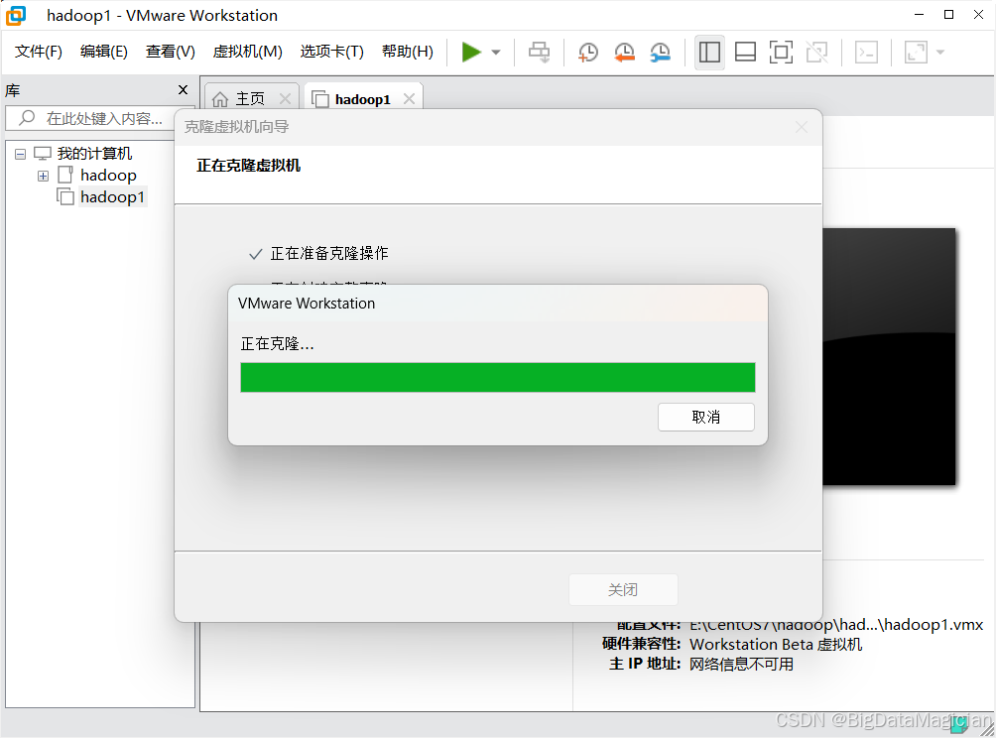Viewport: 996px width, 738px height.
Task: Open the 选项卡(T) menu
Action: tap(332, 52)
